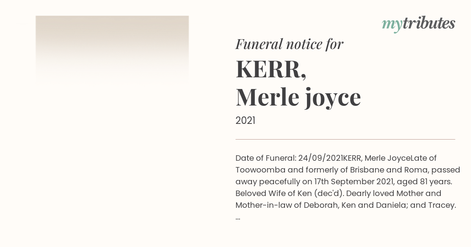Click the "Date of Funeral: 24/09/2021" text

click(x=289, y=158)
